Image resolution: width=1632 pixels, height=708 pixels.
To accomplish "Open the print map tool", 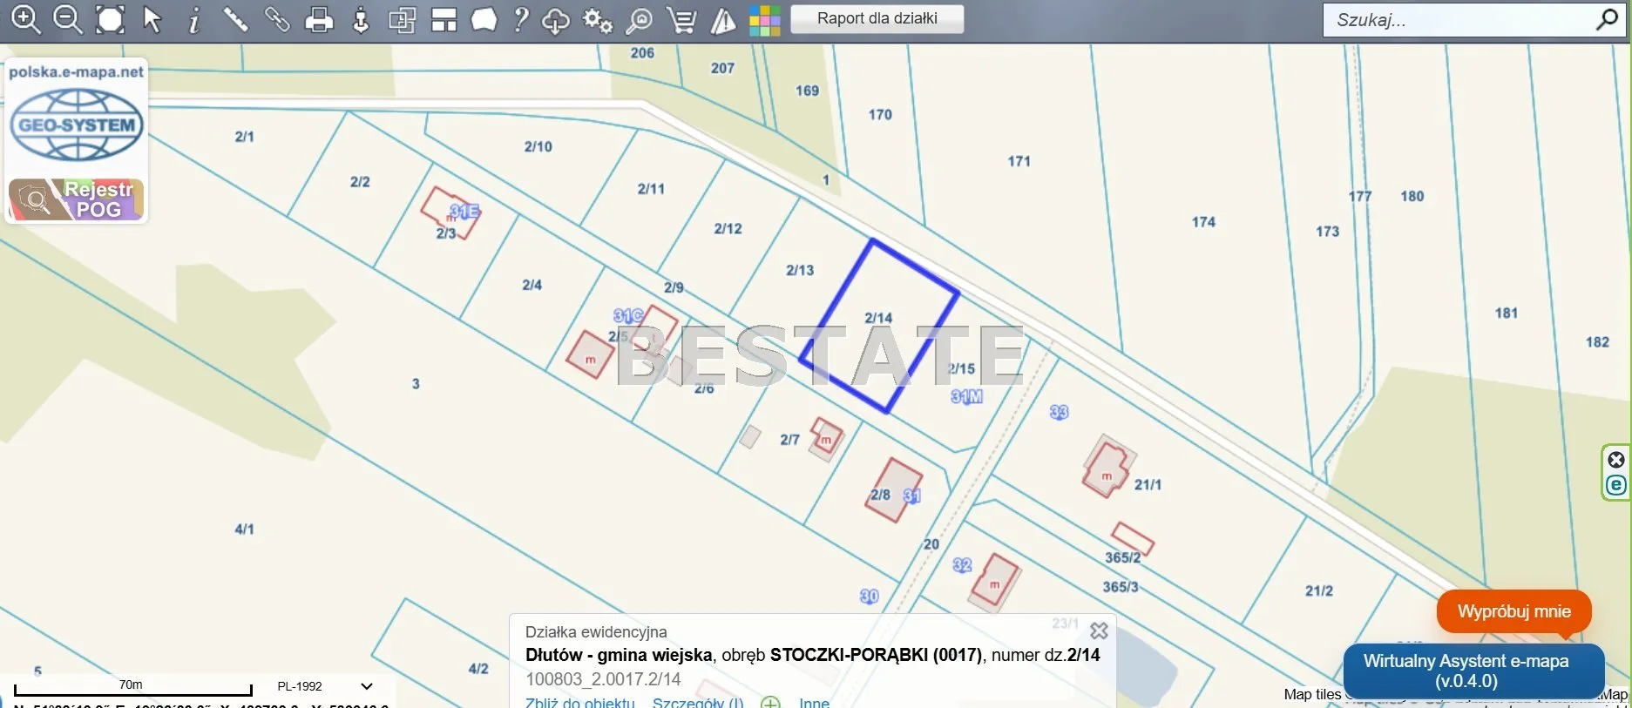I will tap(319, 19).
